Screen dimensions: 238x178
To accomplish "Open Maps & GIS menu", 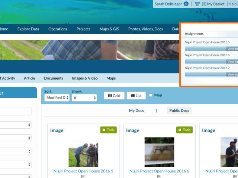I will coord(109,29).
